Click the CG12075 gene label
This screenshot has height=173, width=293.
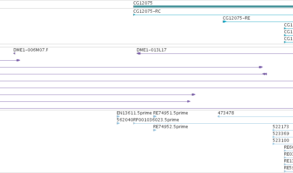pos(143,3)
